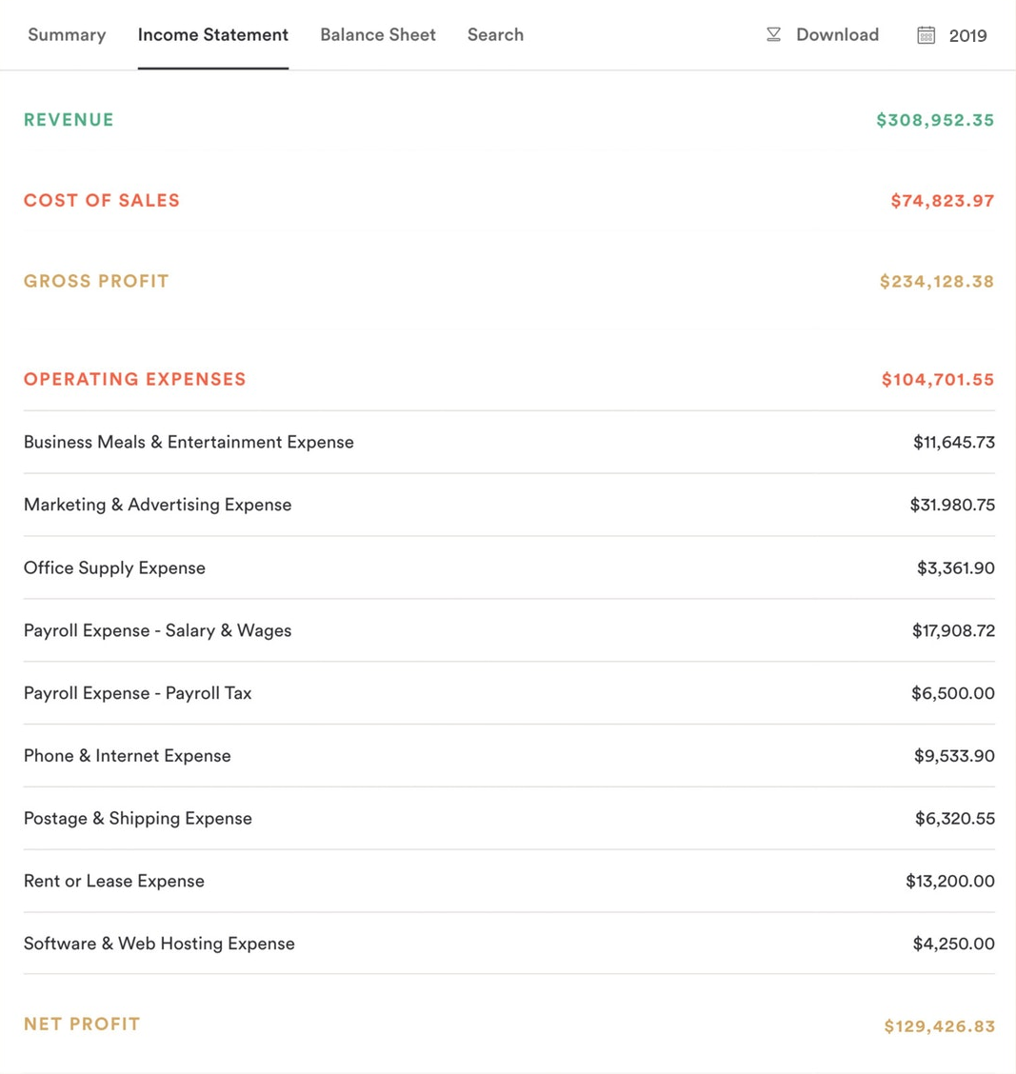
Task: Click the NET PROFIT amount
Action: 938,1025
